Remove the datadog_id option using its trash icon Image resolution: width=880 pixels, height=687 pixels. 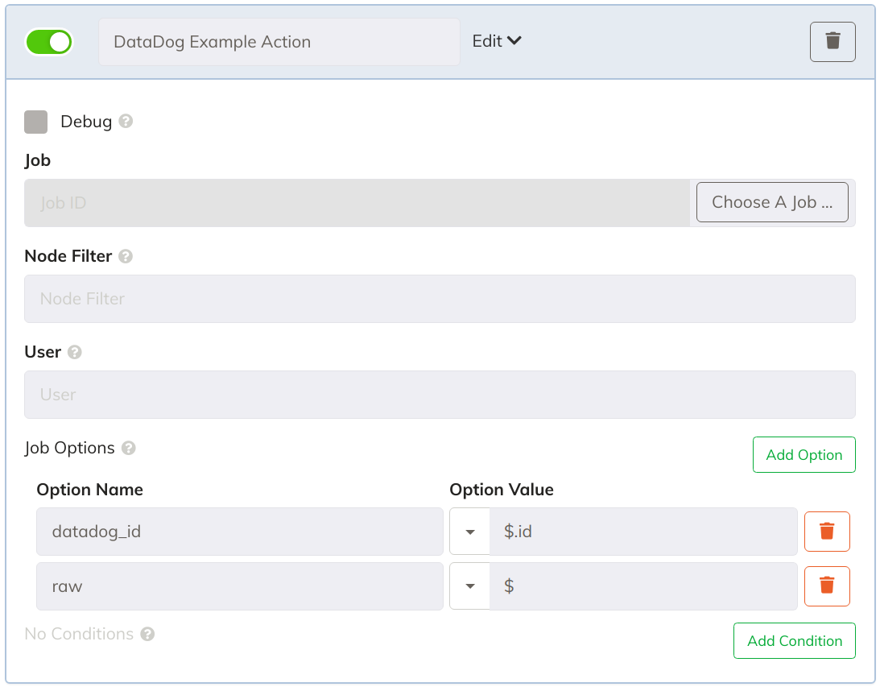[827, 532]
